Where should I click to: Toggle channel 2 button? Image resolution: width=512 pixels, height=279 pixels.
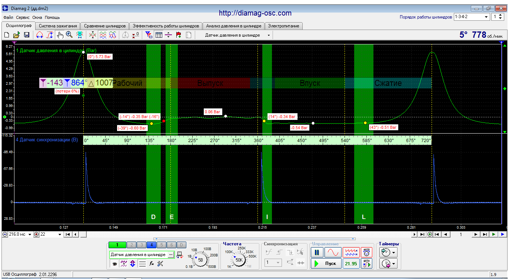[x=131, y=245]
